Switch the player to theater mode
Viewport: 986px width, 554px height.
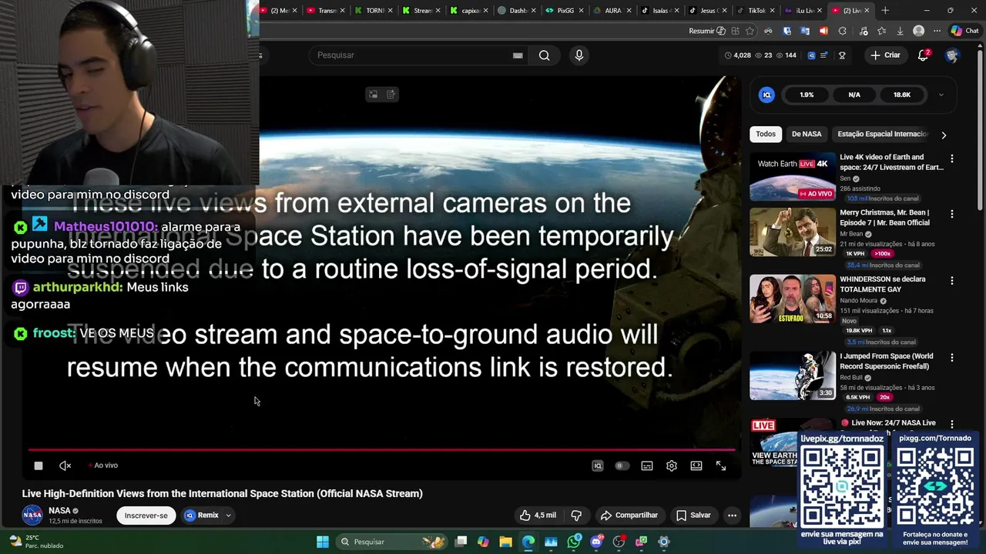point(696,466)
